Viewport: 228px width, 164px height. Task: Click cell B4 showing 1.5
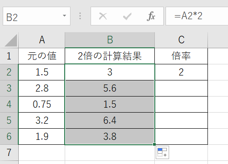[110, 104]
